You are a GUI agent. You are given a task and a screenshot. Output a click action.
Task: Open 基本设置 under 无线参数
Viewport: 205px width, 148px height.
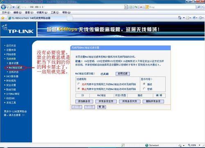pyautogui.click(x=14, y=63)
